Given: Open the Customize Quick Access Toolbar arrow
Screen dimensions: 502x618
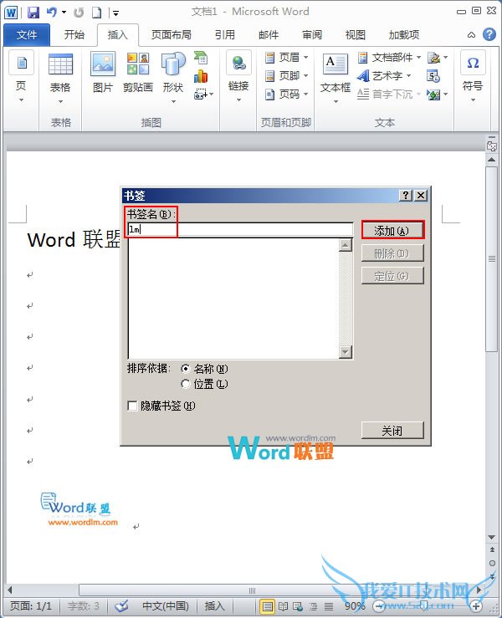Looking at the screenshot, I should coord(115,13).
